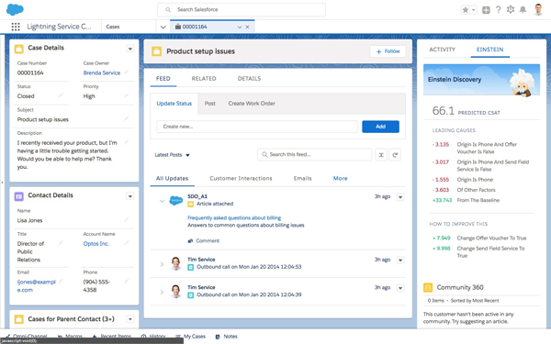
Task: Select the All Updates feed filter
Action: coord(173,178)
